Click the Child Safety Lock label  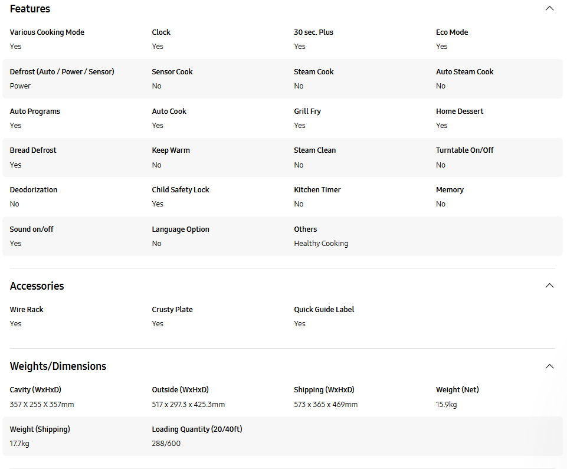[181, 190]
